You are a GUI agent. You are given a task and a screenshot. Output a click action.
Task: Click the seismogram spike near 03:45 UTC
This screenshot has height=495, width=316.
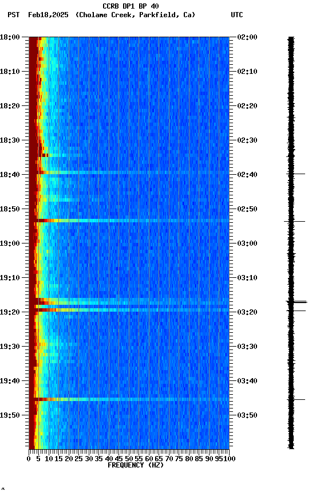(296, 400)
